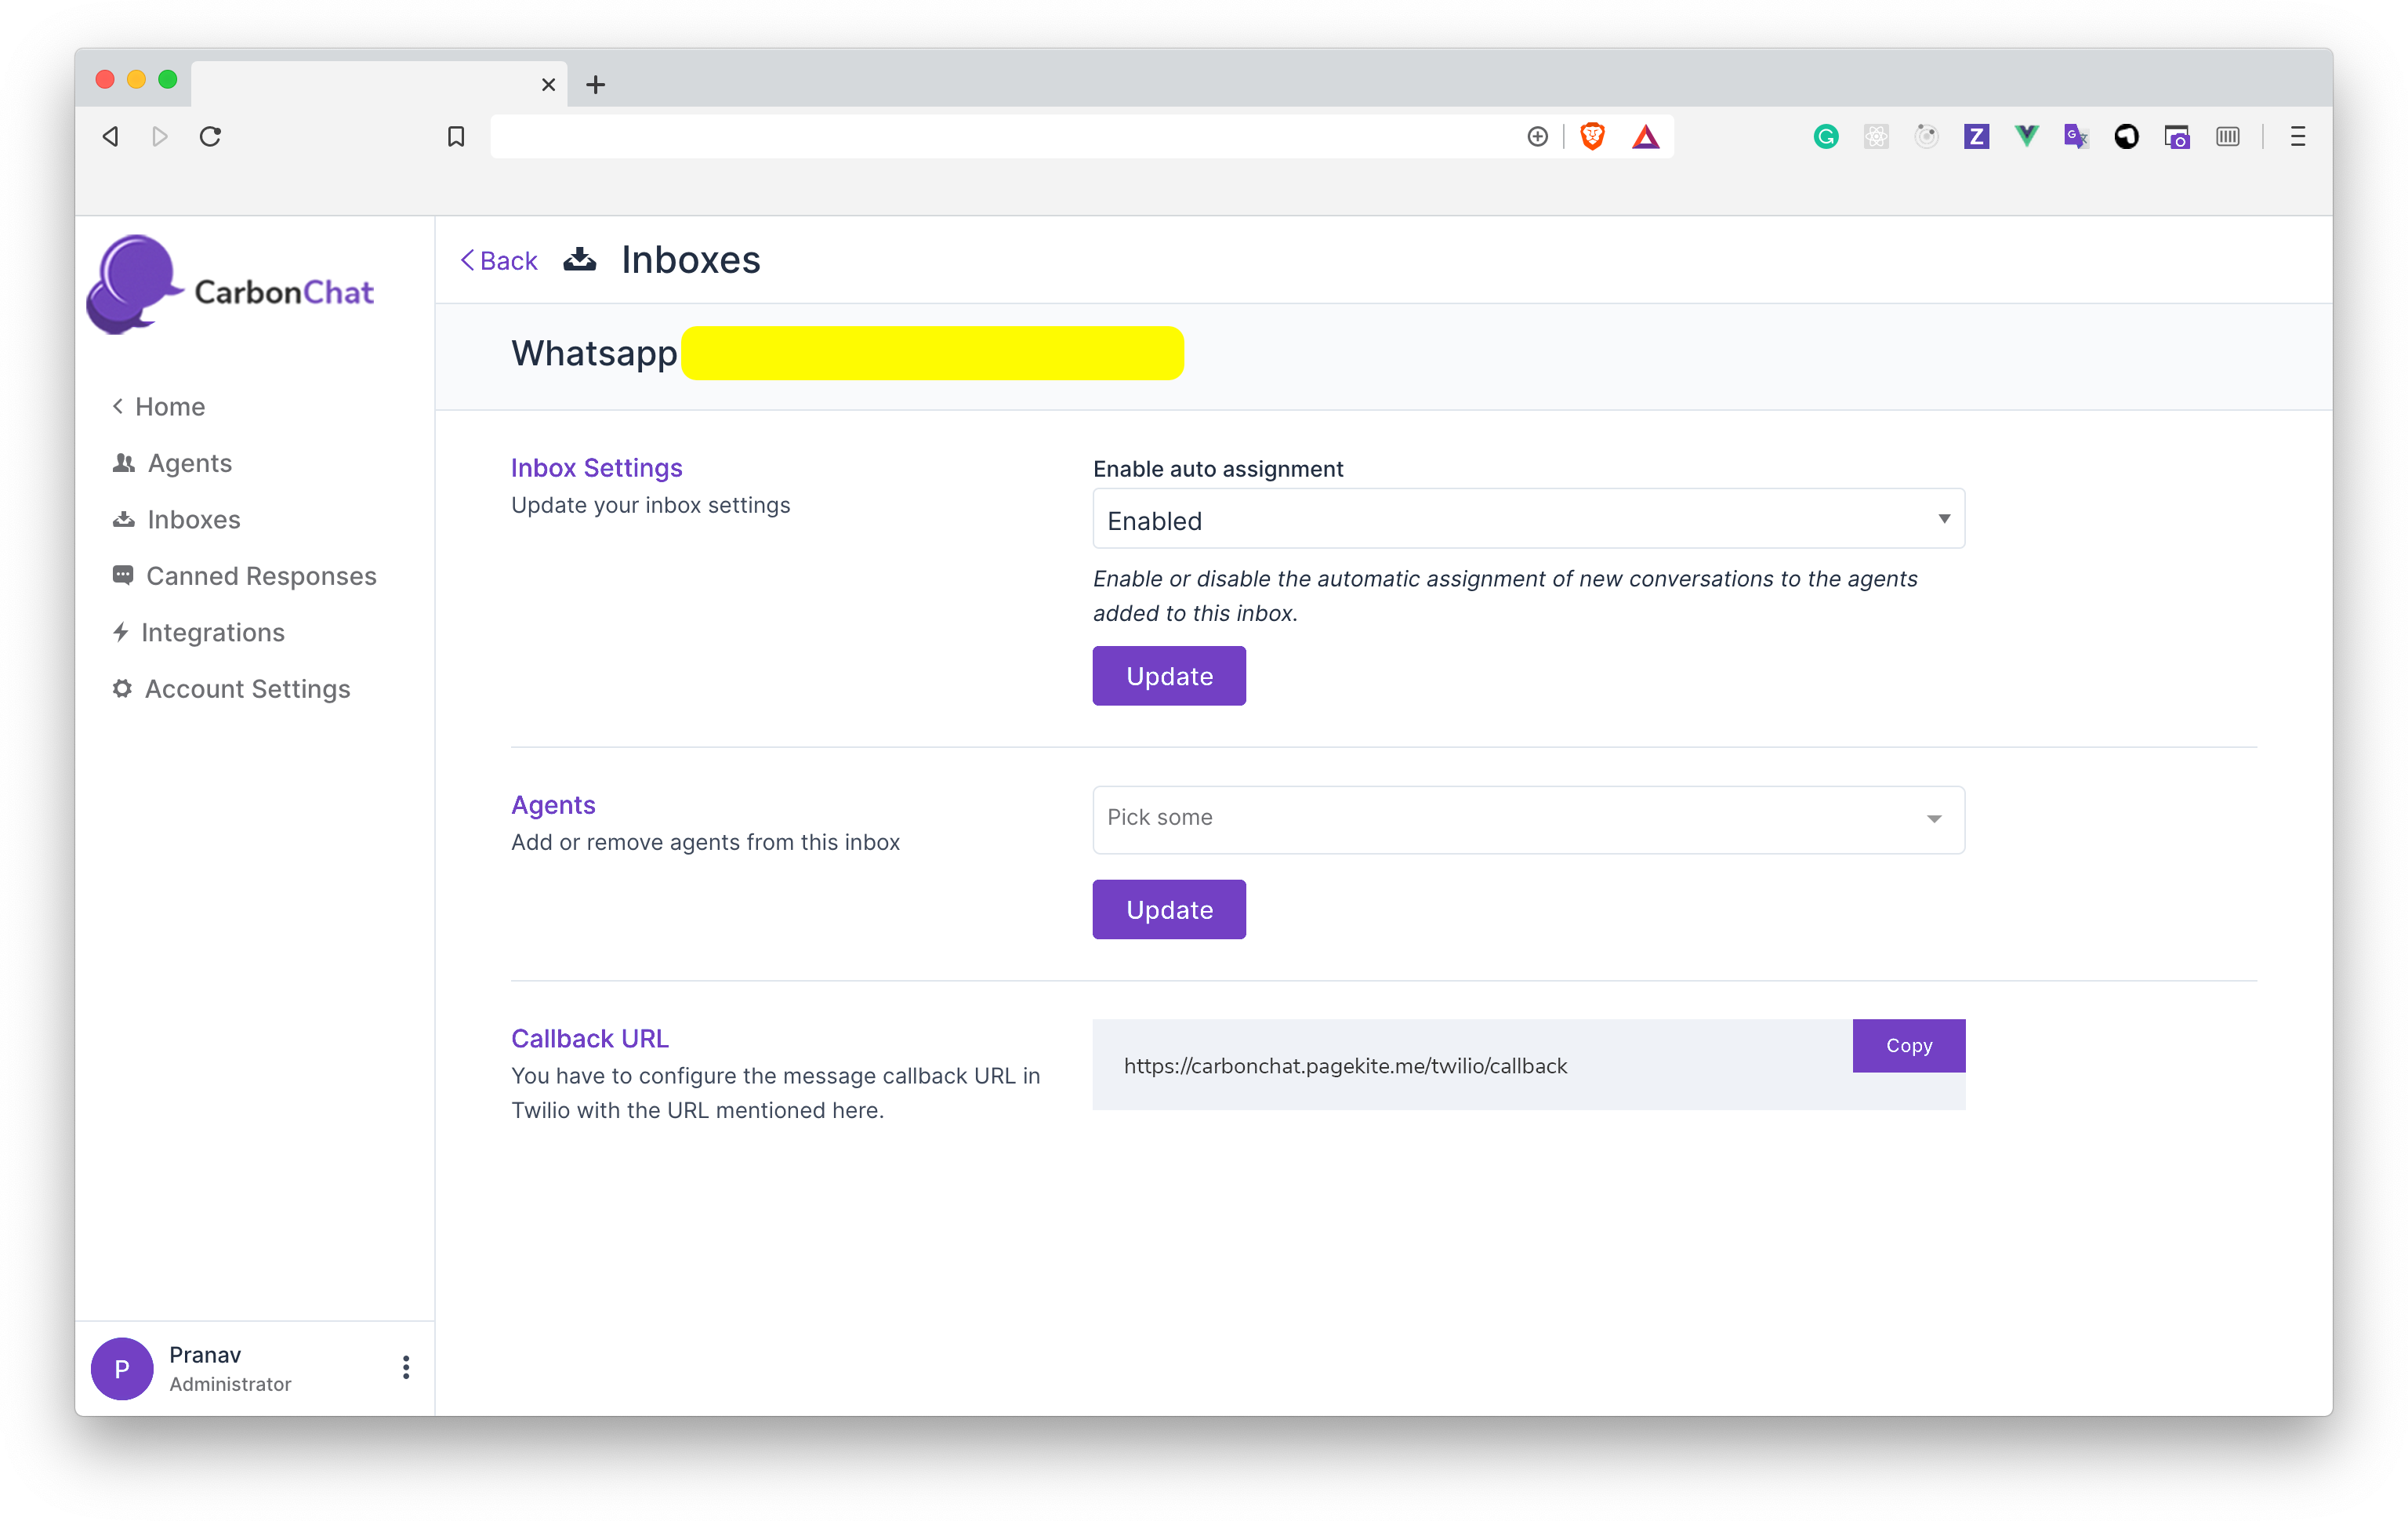Open the three-dot menu next to Pranav
The width and height of the screenshot is (2408, 1521).
tap(406, 1367)
